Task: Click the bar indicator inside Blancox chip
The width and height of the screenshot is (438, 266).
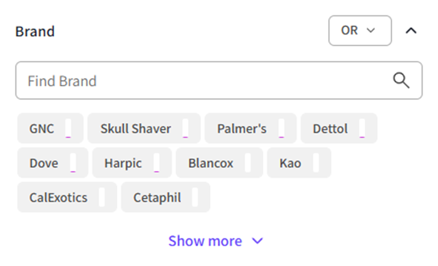Action: (248, 163)
